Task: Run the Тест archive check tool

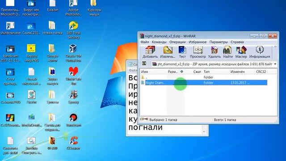Action: (x=182, y=52)
